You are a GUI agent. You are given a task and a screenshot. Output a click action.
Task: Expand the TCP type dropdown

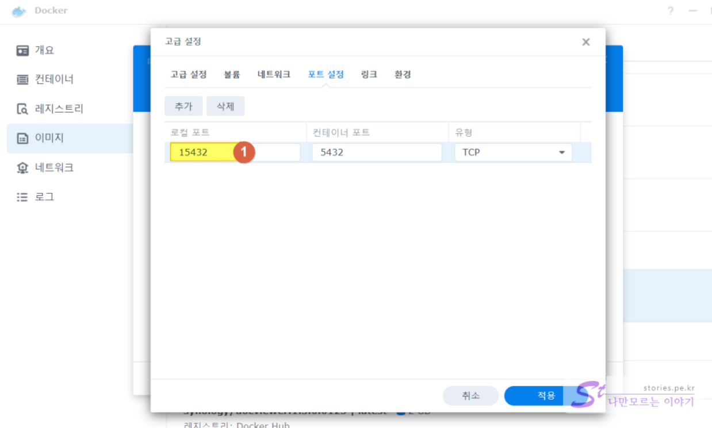(561, 153)
